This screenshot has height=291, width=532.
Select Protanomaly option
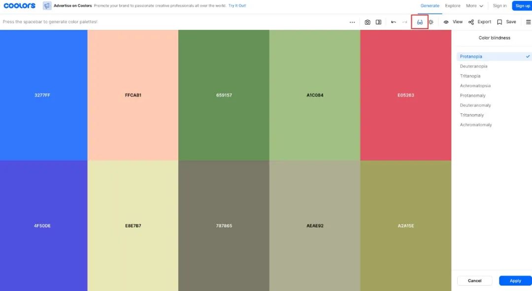(x=494, y=96)
